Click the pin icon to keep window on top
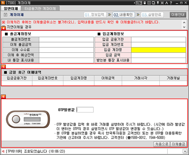The width and height of the screenshot is (189, 155). (x=158, y=3)
